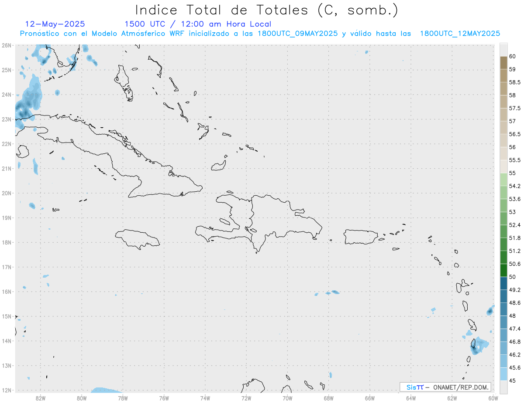The width and height of the screenshot is (524, 404).
Task: Click the 76W longitude axis label
Action: click(x=164, y=398)
